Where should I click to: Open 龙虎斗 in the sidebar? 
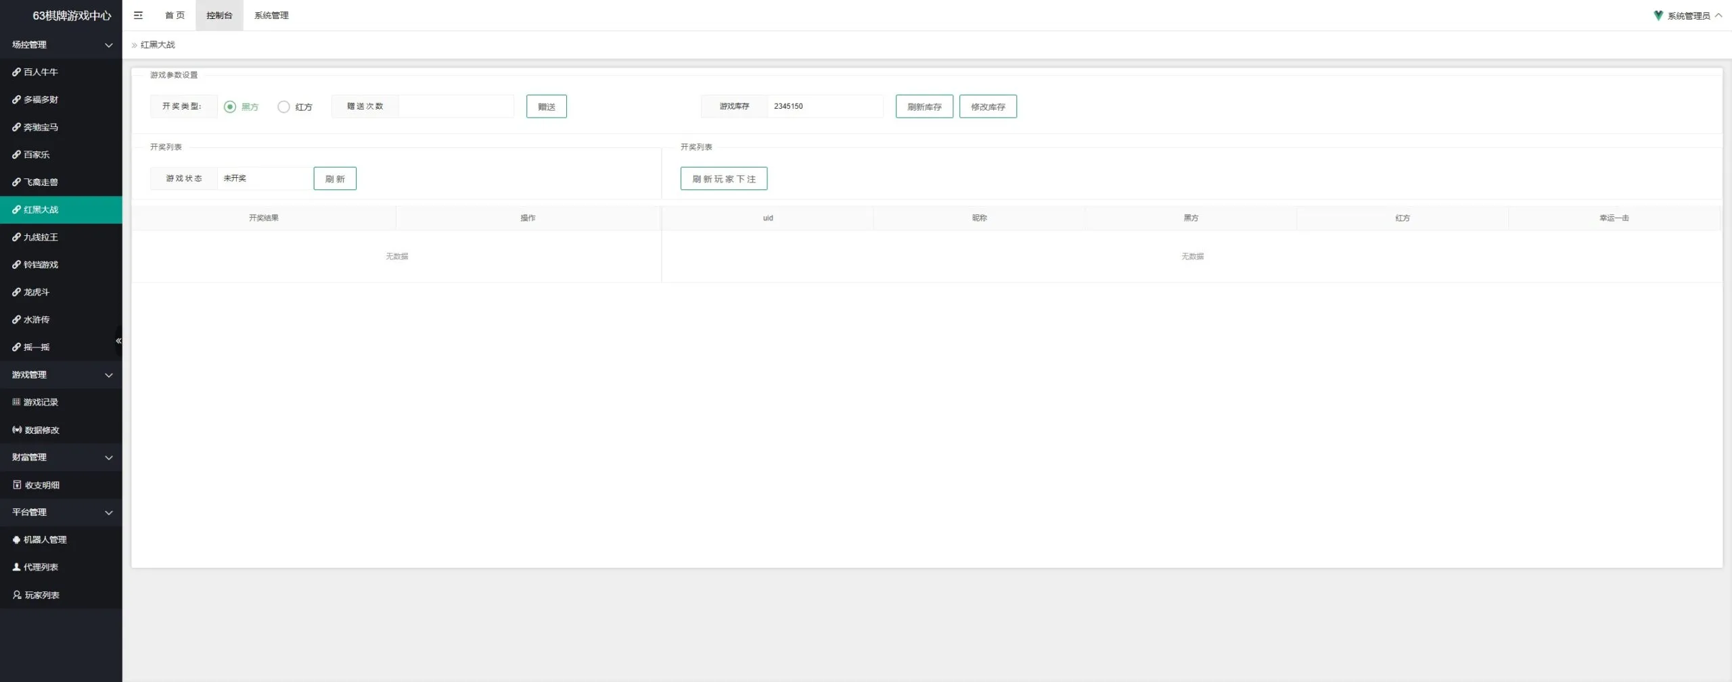(61, 292)
